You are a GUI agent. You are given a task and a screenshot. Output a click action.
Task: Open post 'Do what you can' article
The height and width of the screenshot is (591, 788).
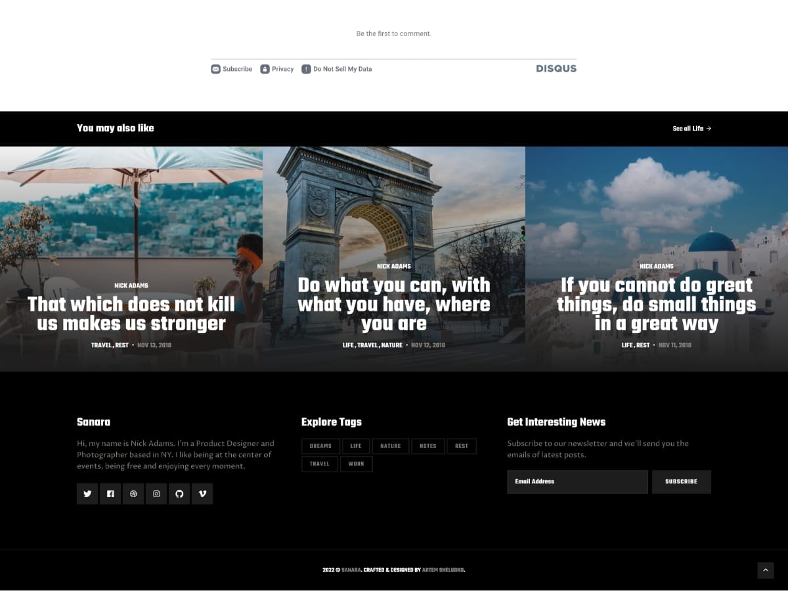coord(393,304)
